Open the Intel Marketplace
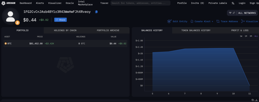Screen dimensions: 259x102 tap(85, 3)
